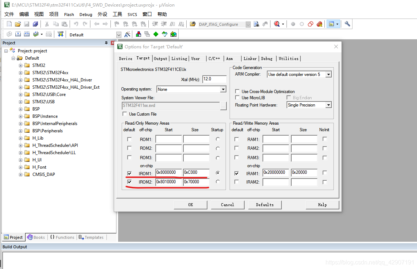Switch to the Device tab
This screenshot has height=269, width=417.
tap(125, 59)
